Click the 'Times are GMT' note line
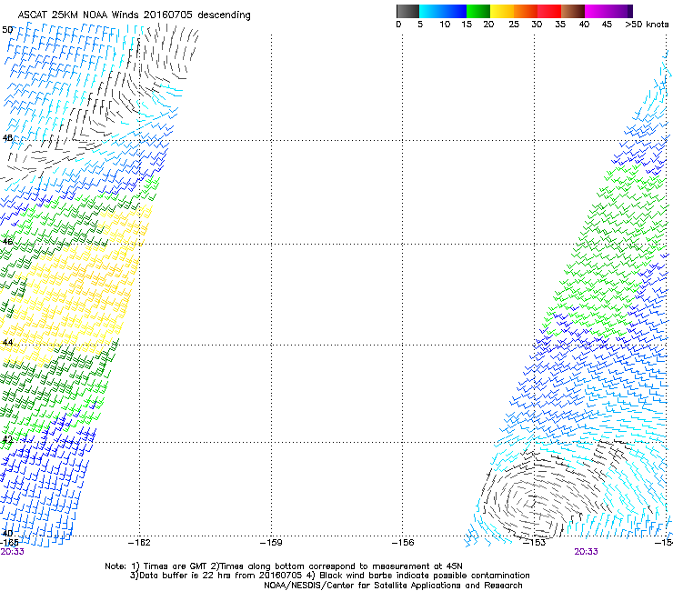 click(x=284, y=566)
